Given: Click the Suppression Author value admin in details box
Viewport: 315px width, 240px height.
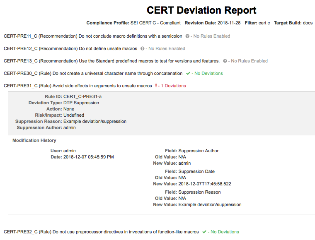Looking at the screenshot, I should tap(70, 127).
